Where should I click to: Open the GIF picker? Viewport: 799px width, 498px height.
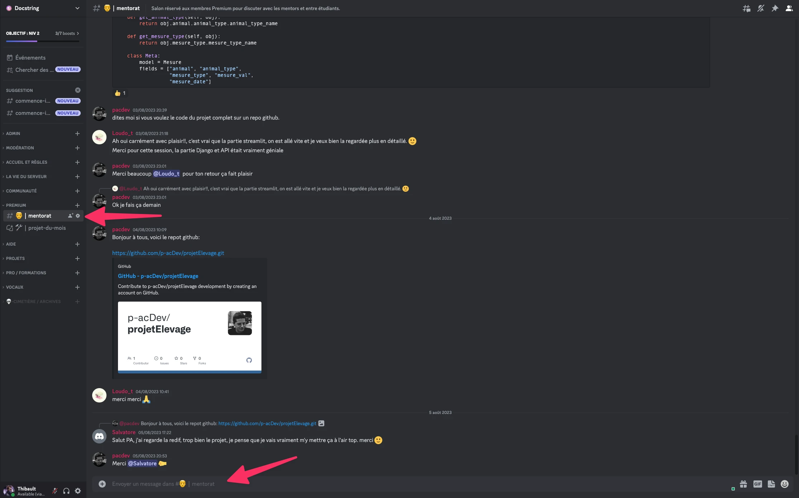tap(757, 484)
